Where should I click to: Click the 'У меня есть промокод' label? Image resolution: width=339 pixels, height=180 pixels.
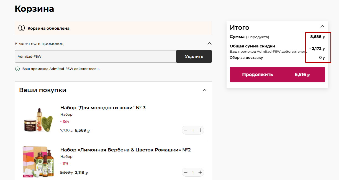[x=39, y=44]
